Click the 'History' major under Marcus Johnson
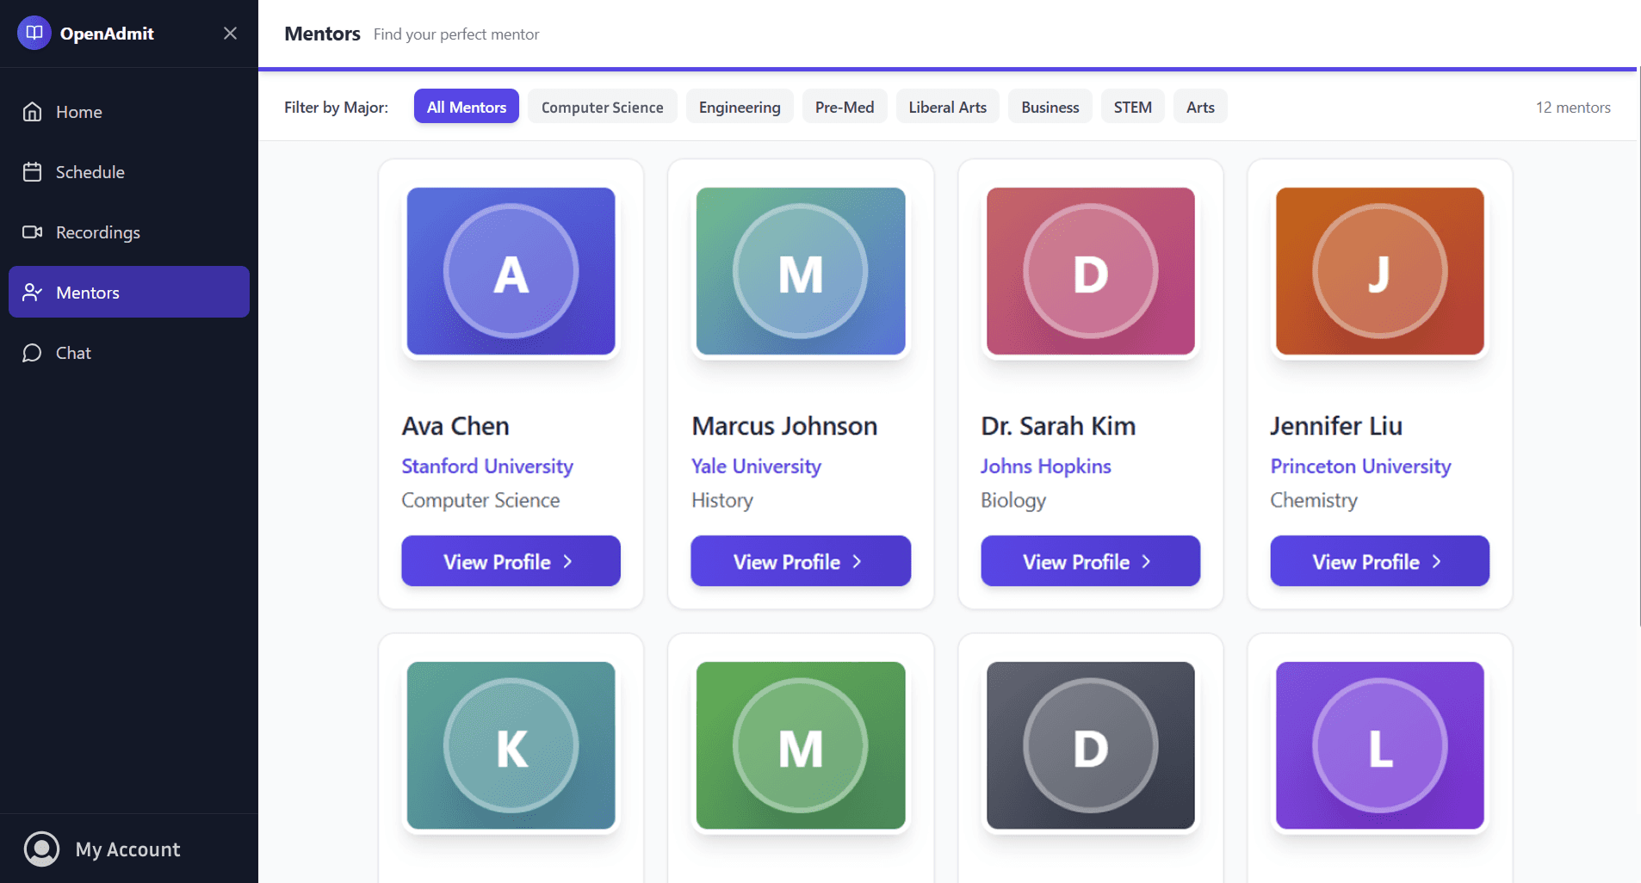Viewport: 1641px width, 883px height. pyautogui.click(x=722, y=500)
